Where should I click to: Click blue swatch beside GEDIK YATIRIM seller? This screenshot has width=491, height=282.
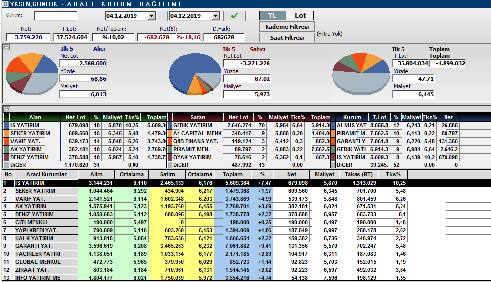pyautogui.click(x=170, y=125)
